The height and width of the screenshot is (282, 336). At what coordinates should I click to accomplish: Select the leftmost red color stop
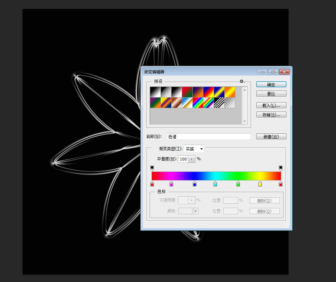click(x=152, y=184)
